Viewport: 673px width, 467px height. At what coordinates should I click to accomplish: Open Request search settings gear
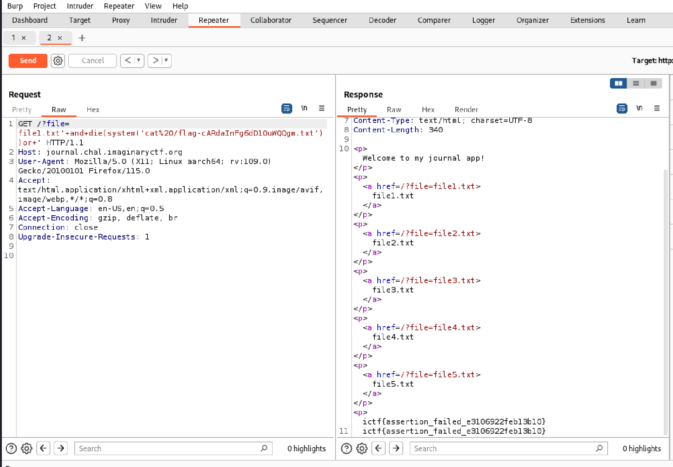[27, 448]
